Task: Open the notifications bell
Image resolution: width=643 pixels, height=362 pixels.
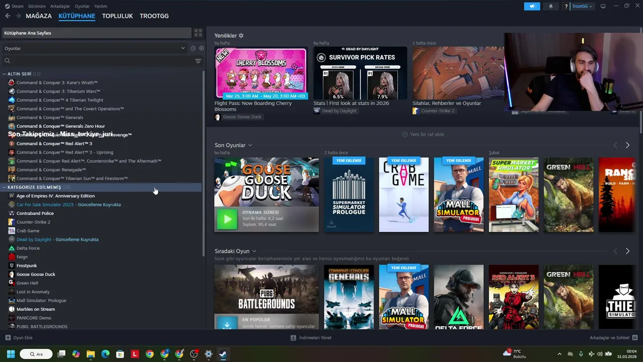Action: point(551,6)
